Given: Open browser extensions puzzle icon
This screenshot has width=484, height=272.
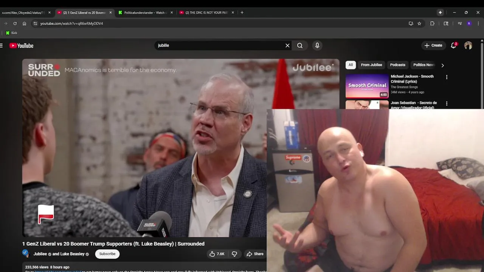Looking at the screenshot, I should (x=432, y=23).
